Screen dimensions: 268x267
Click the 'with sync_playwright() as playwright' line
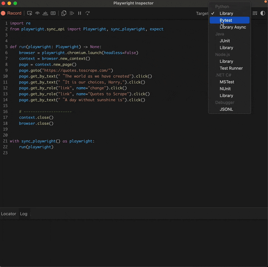[x=52, y=141]
